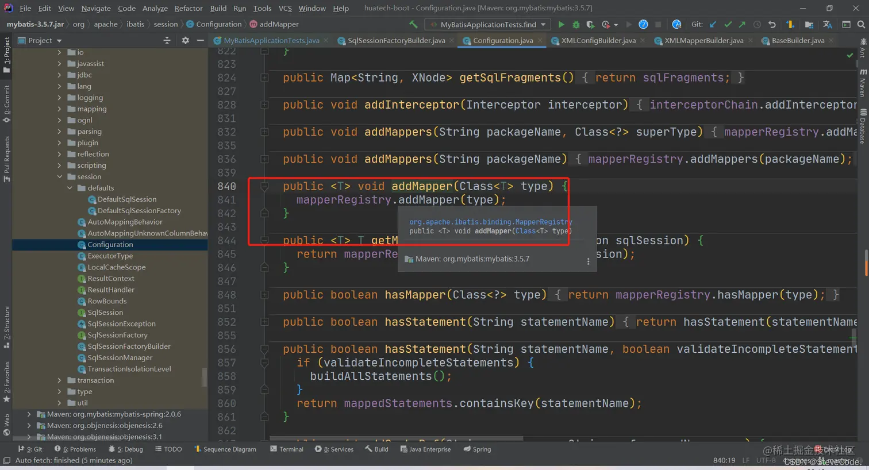Open the Structure tool window

tap(7, 327)
